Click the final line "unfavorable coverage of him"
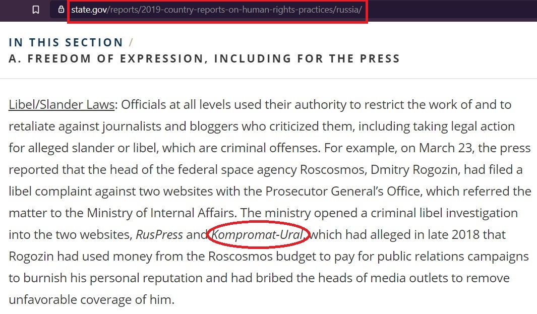This screenshot has width=537, height=314. [91, 299]
